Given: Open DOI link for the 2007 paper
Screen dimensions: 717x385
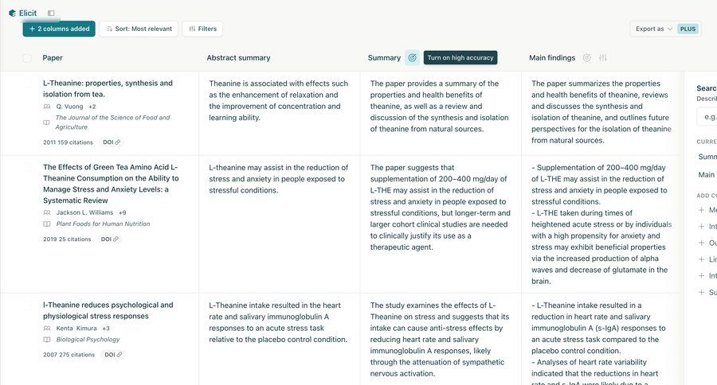Looking at the screenshot, I should [x=113, y=355].
